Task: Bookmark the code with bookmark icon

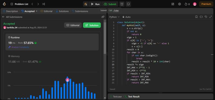Action: [x=196, y=17]
